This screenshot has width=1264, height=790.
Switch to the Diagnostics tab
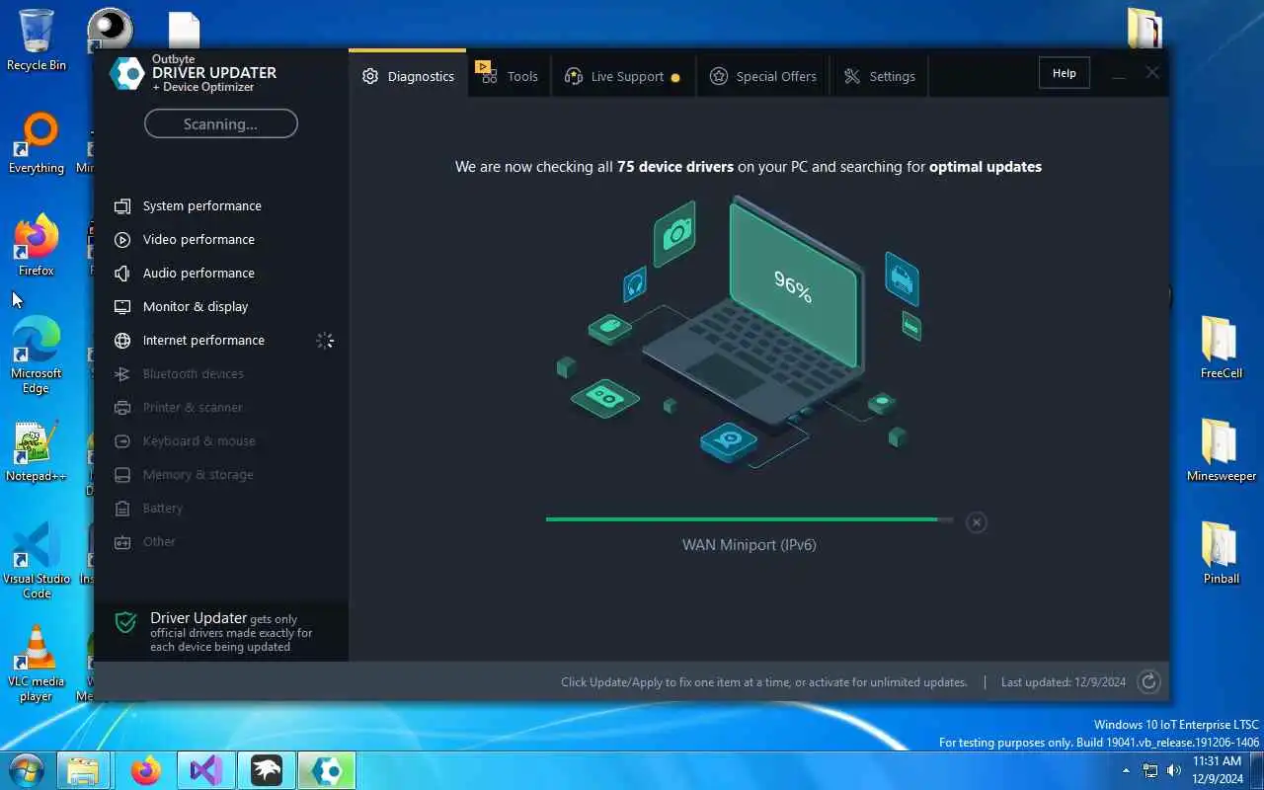pos(408,76)
